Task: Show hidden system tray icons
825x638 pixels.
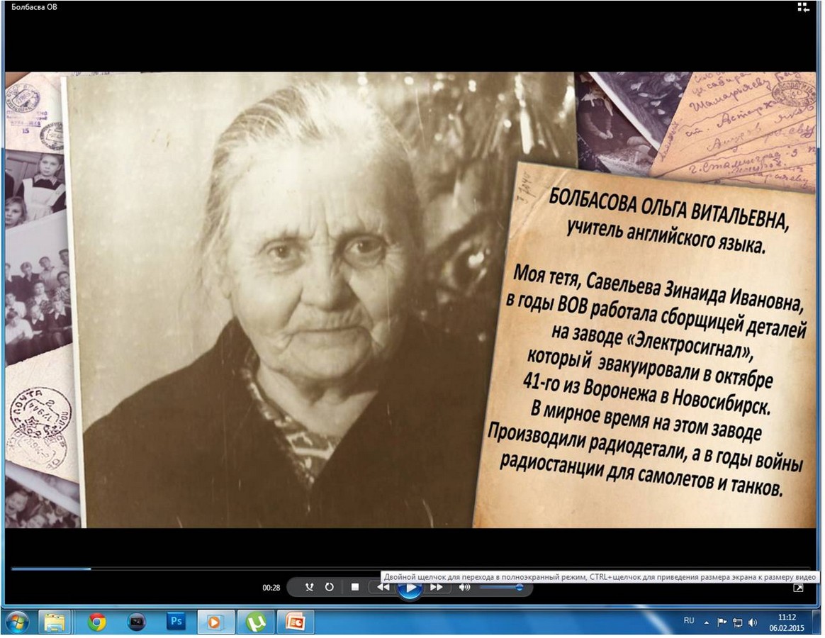Action: point(706,622)
